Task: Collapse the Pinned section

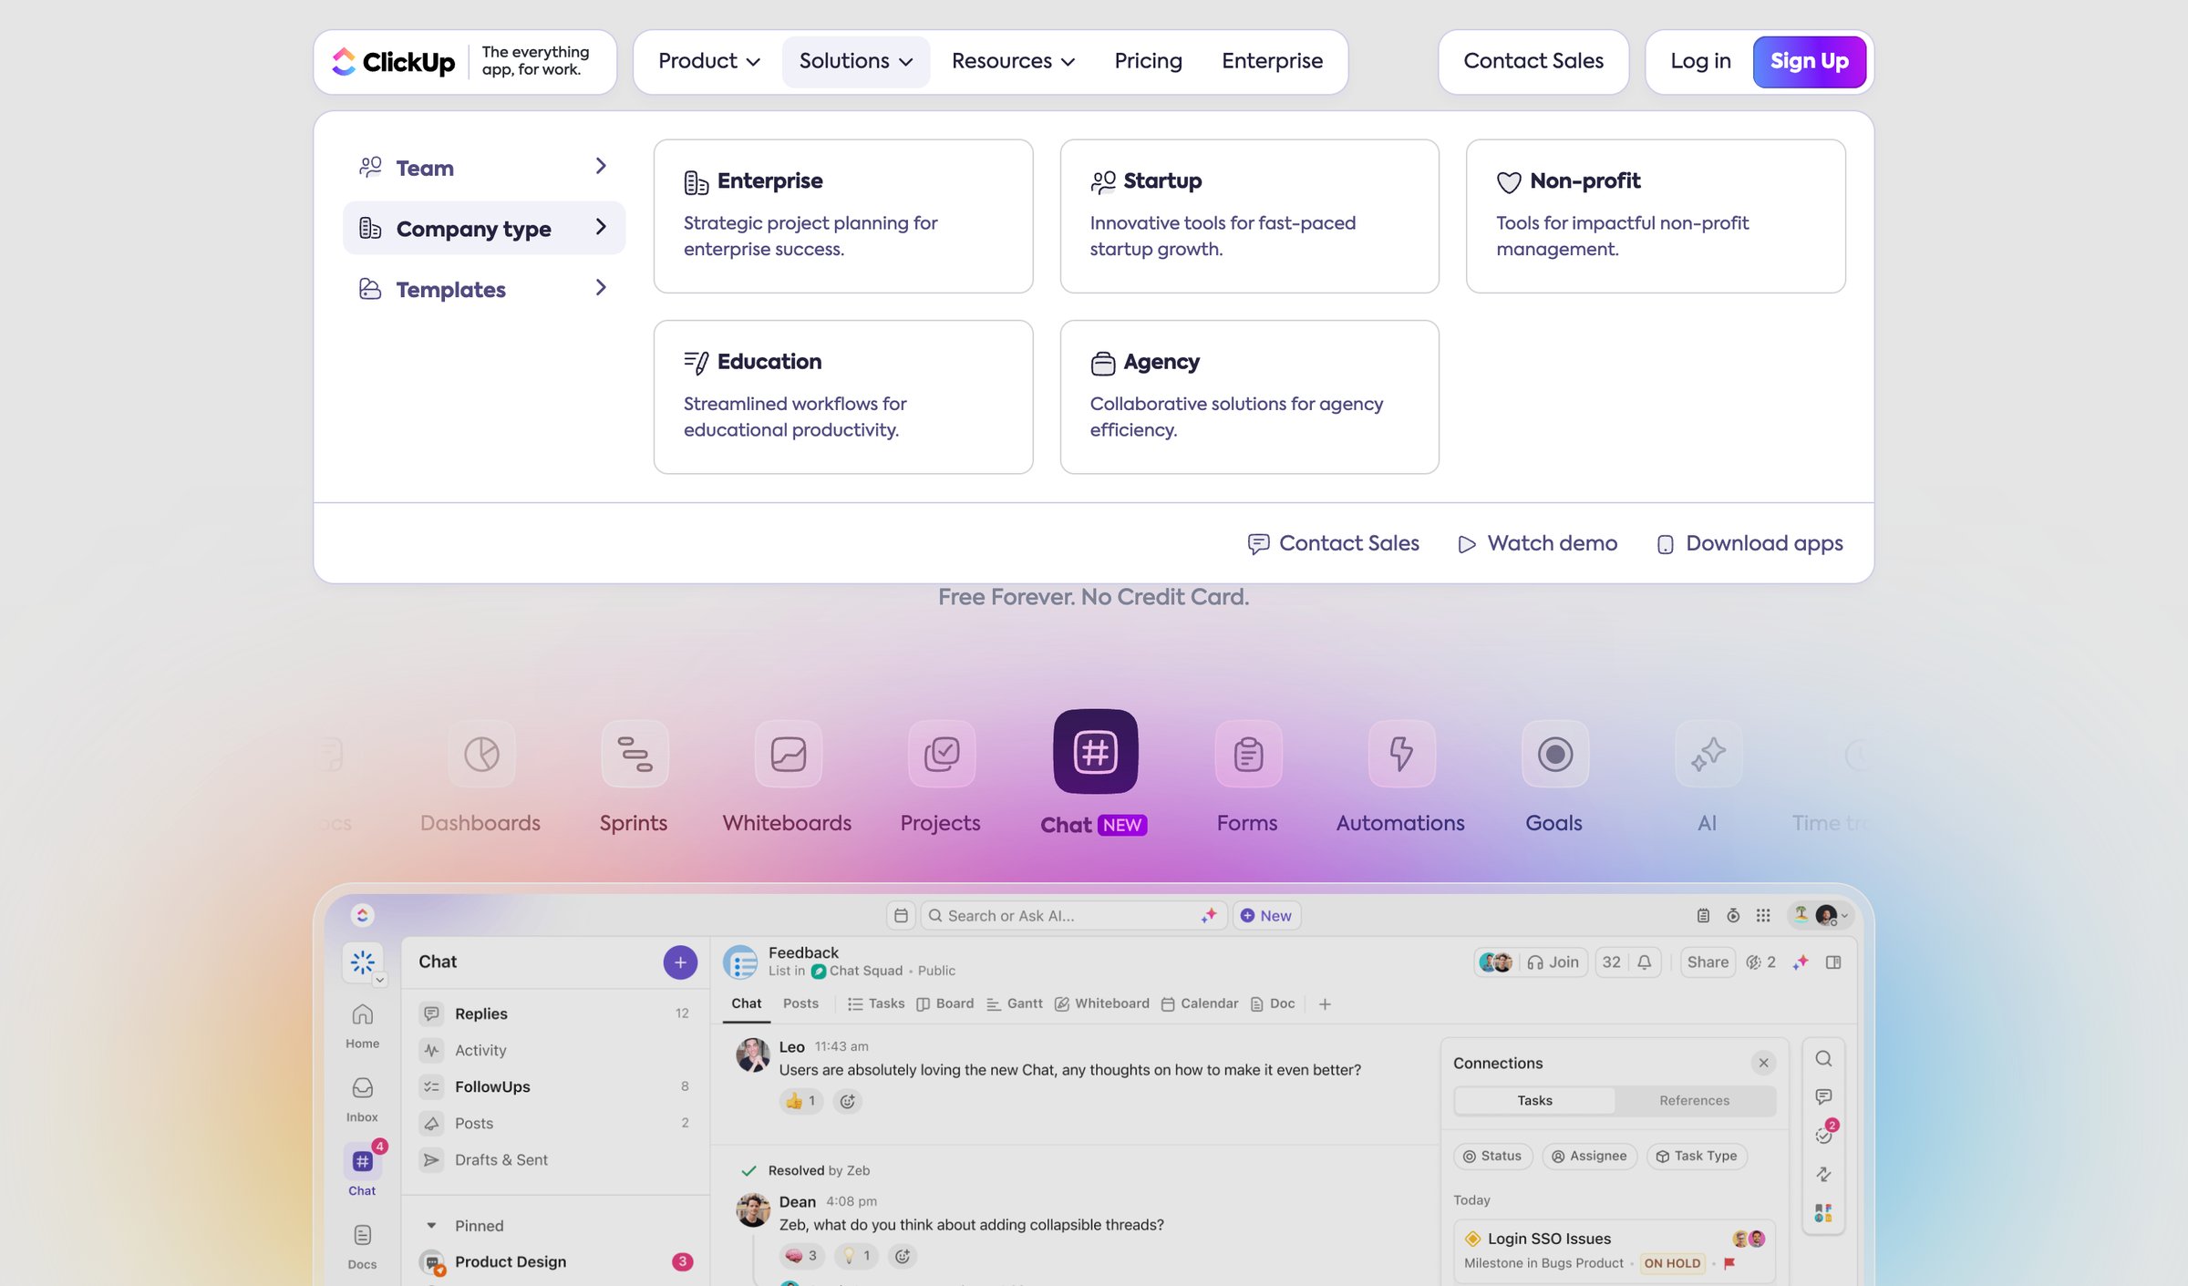Action: coord(432,1226)
